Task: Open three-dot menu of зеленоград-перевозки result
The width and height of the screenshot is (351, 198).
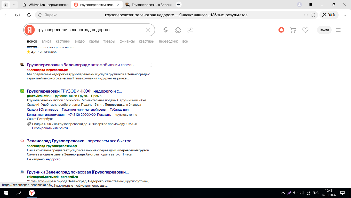Action: click(x=151, y=65)
